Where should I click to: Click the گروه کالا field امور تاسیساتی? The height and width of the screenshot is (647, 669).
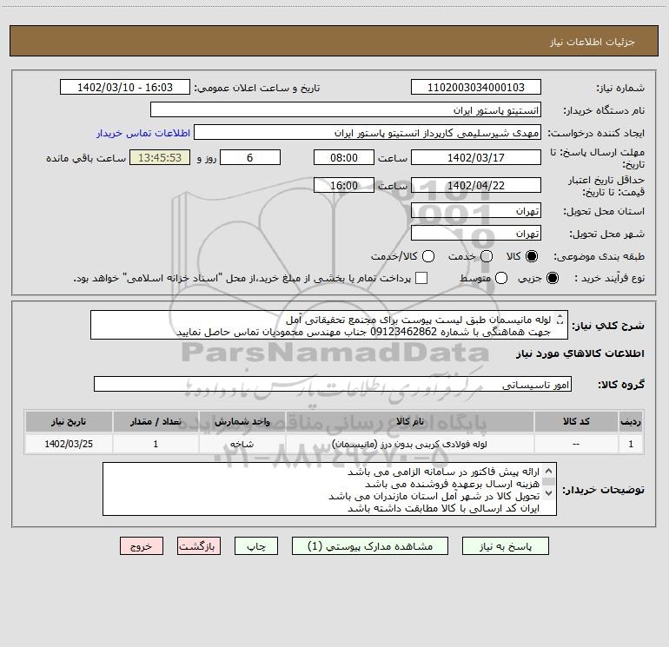pos(333,384)
